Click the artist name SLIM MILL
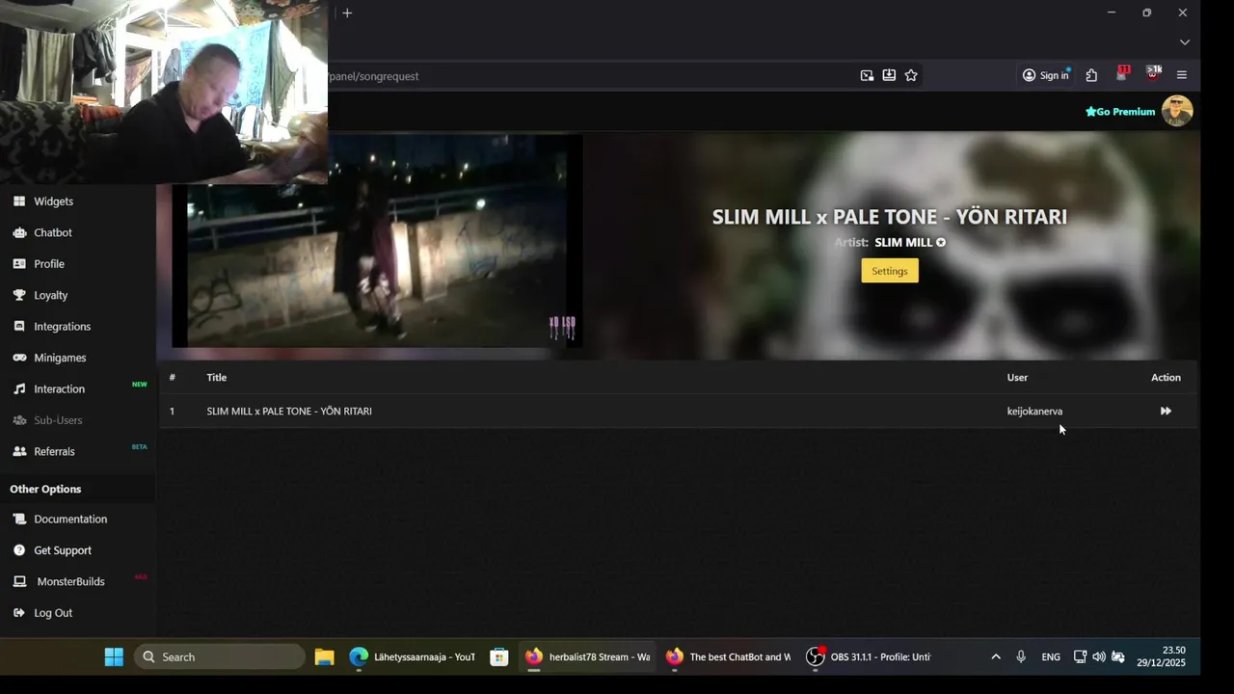 tap(905, 243)
